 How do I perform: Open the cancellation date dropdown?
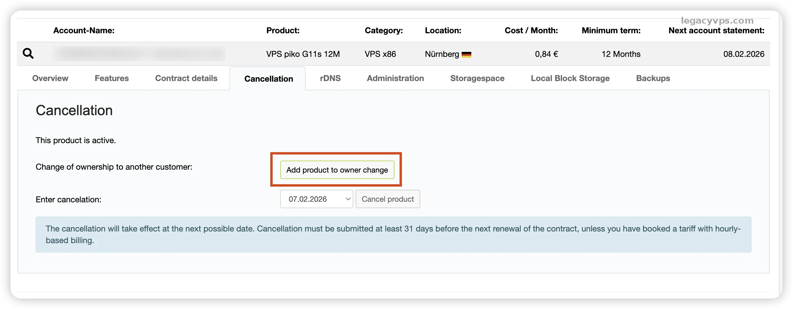pyautogui.click(x=316, y=199)
